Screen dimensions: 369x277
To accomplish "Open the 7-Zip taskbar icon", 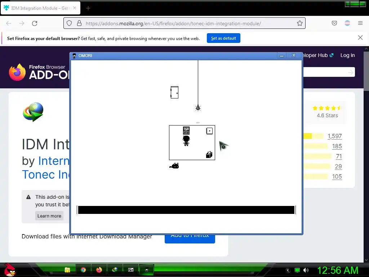I will (x=130, y=270).
